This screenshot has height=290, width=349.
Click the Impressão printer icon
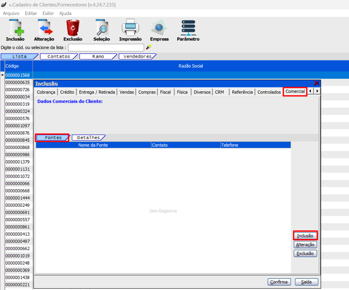click(130, 28)
